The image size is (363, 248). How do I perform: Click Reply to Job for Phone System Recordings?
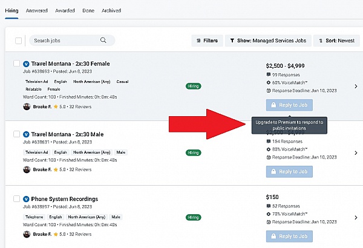tap(289, 236)
